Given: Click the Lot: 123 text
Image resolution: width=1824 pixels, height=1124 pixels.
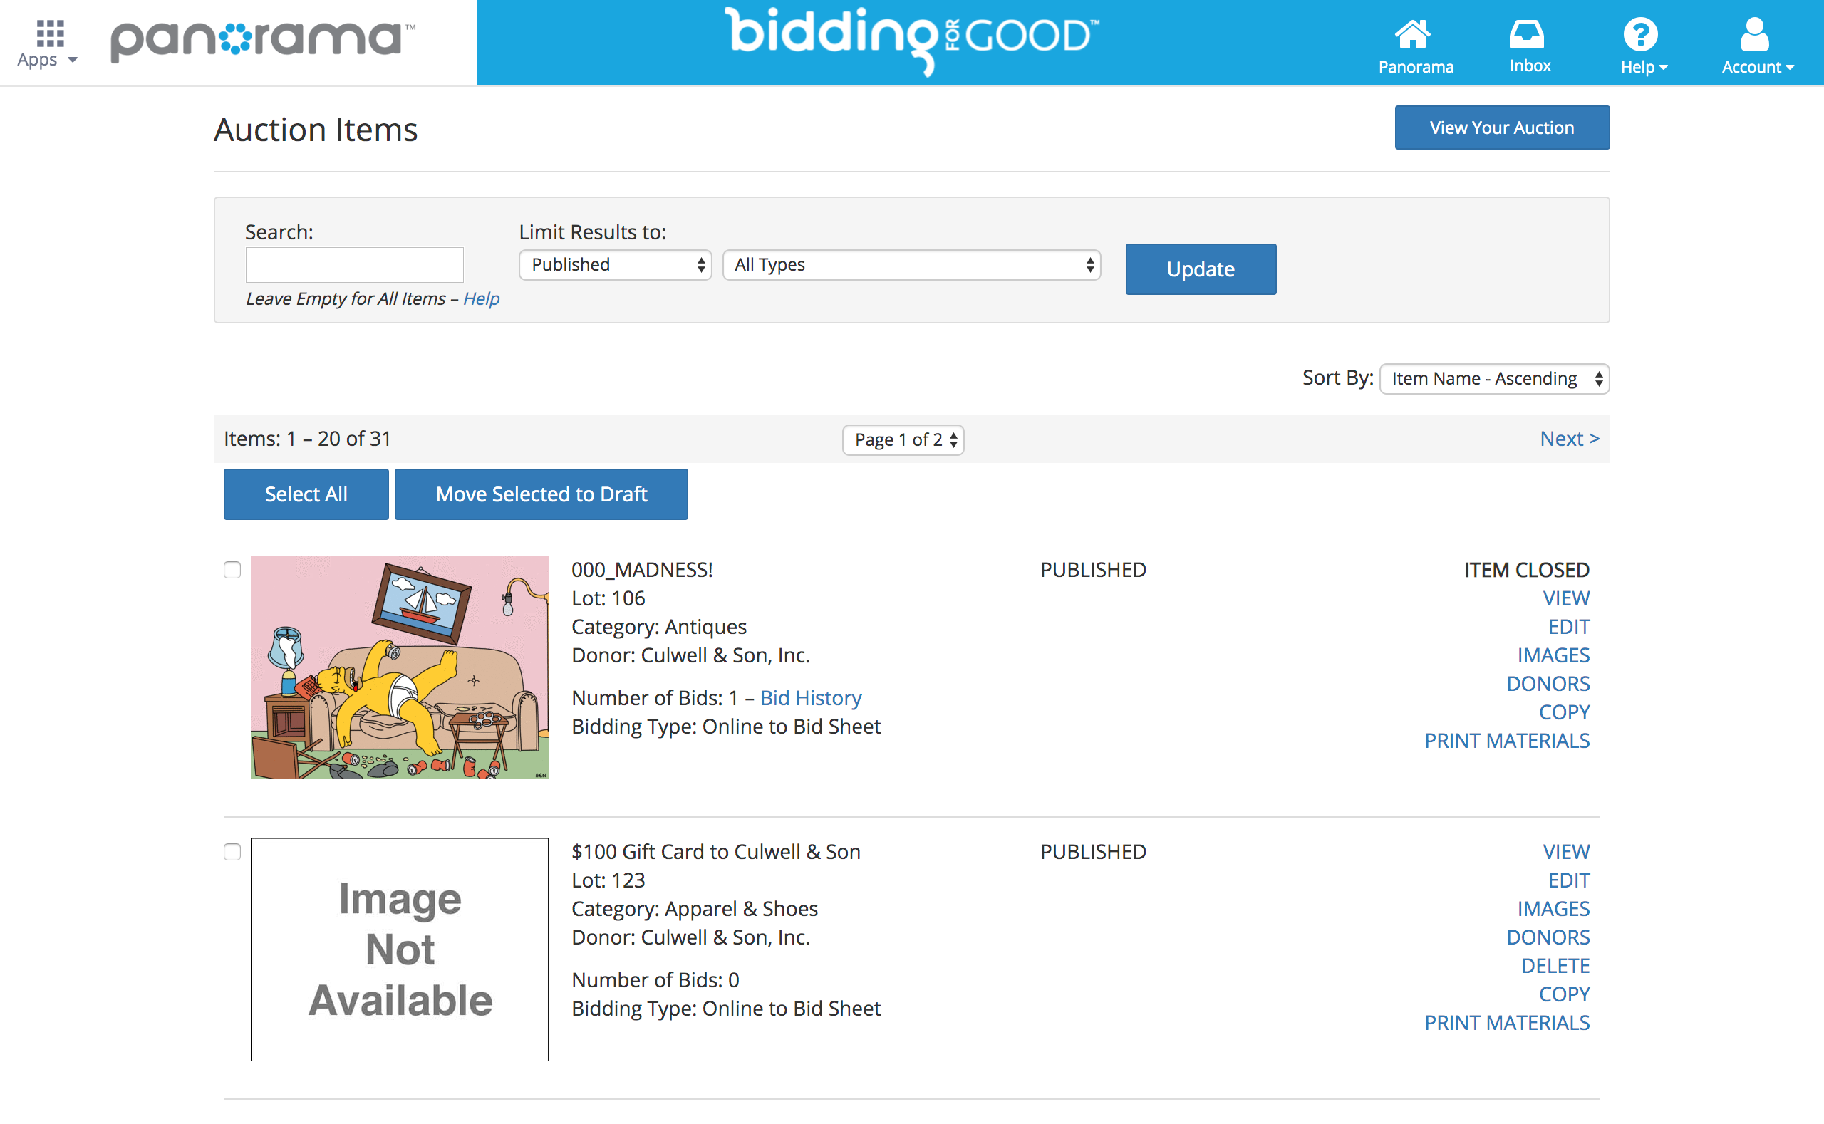Looking at the screenshot, I should [608, 880].
